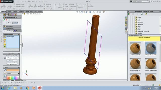Select satin finished teak 2d thumbnail
This screenshot has height=90, width=161.
(151, 48)
